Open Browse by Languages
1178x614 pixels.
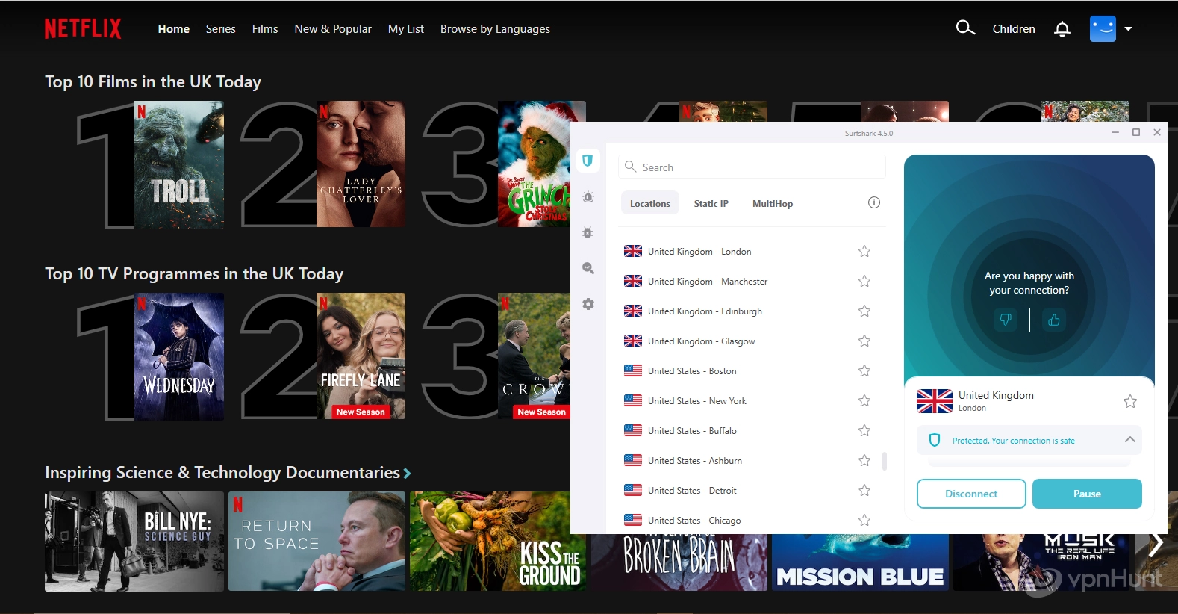pos(495,29)
